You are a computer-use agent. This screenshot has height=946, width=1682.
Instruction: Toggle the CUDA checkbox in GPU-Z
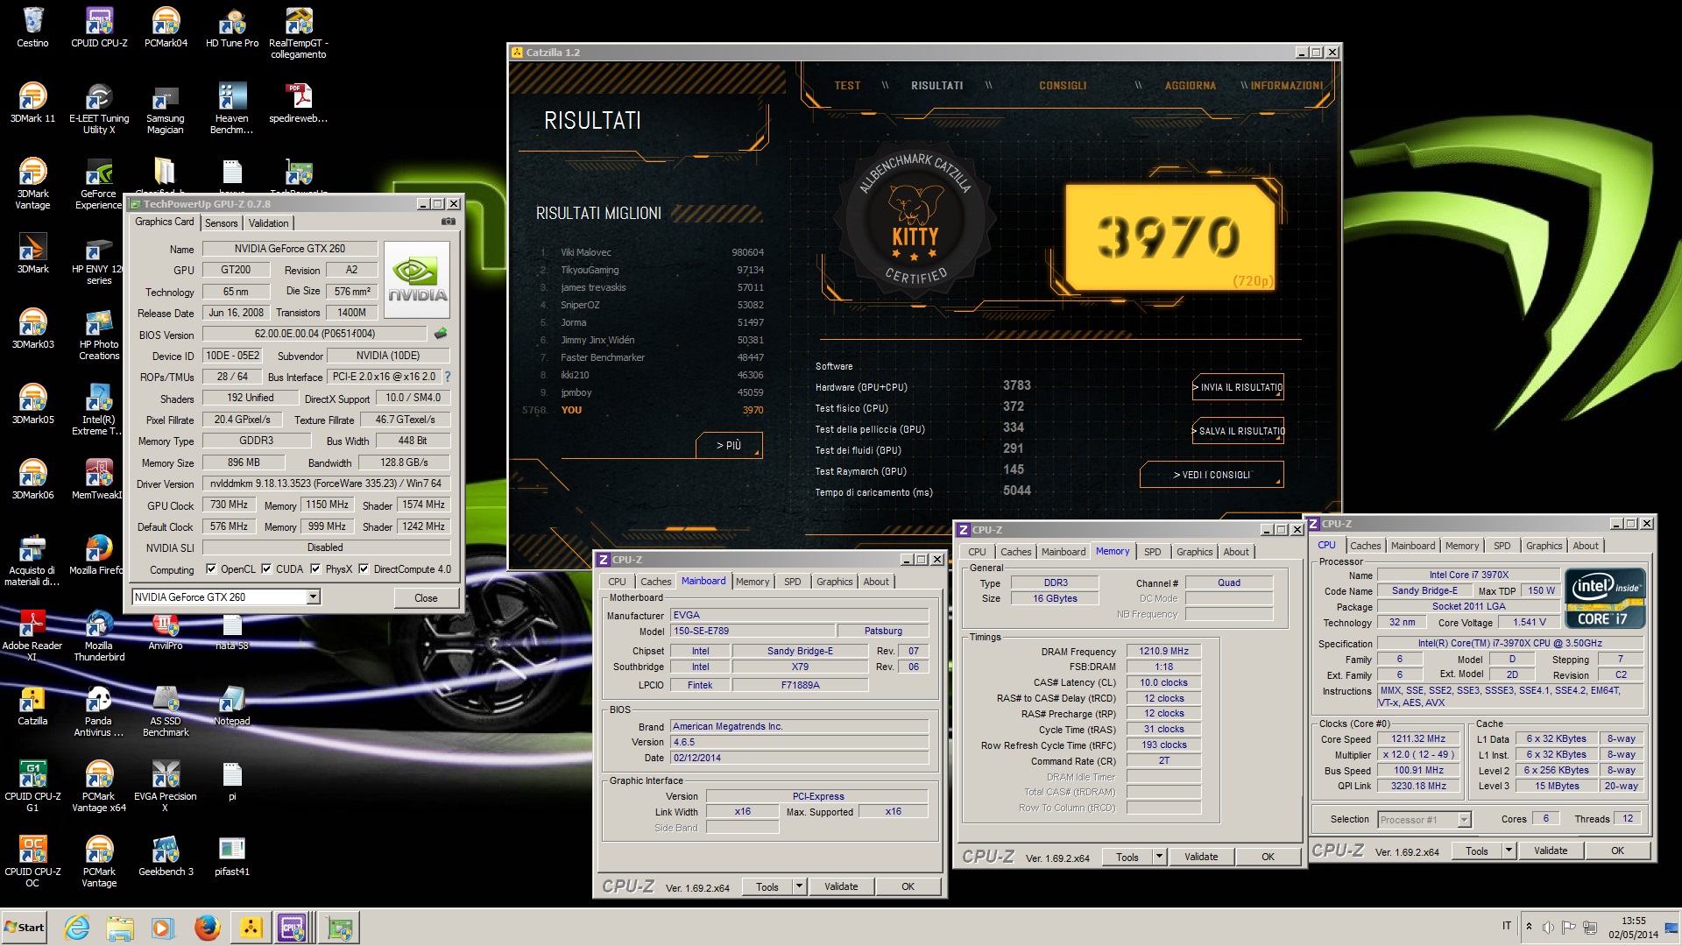[266, 569]
